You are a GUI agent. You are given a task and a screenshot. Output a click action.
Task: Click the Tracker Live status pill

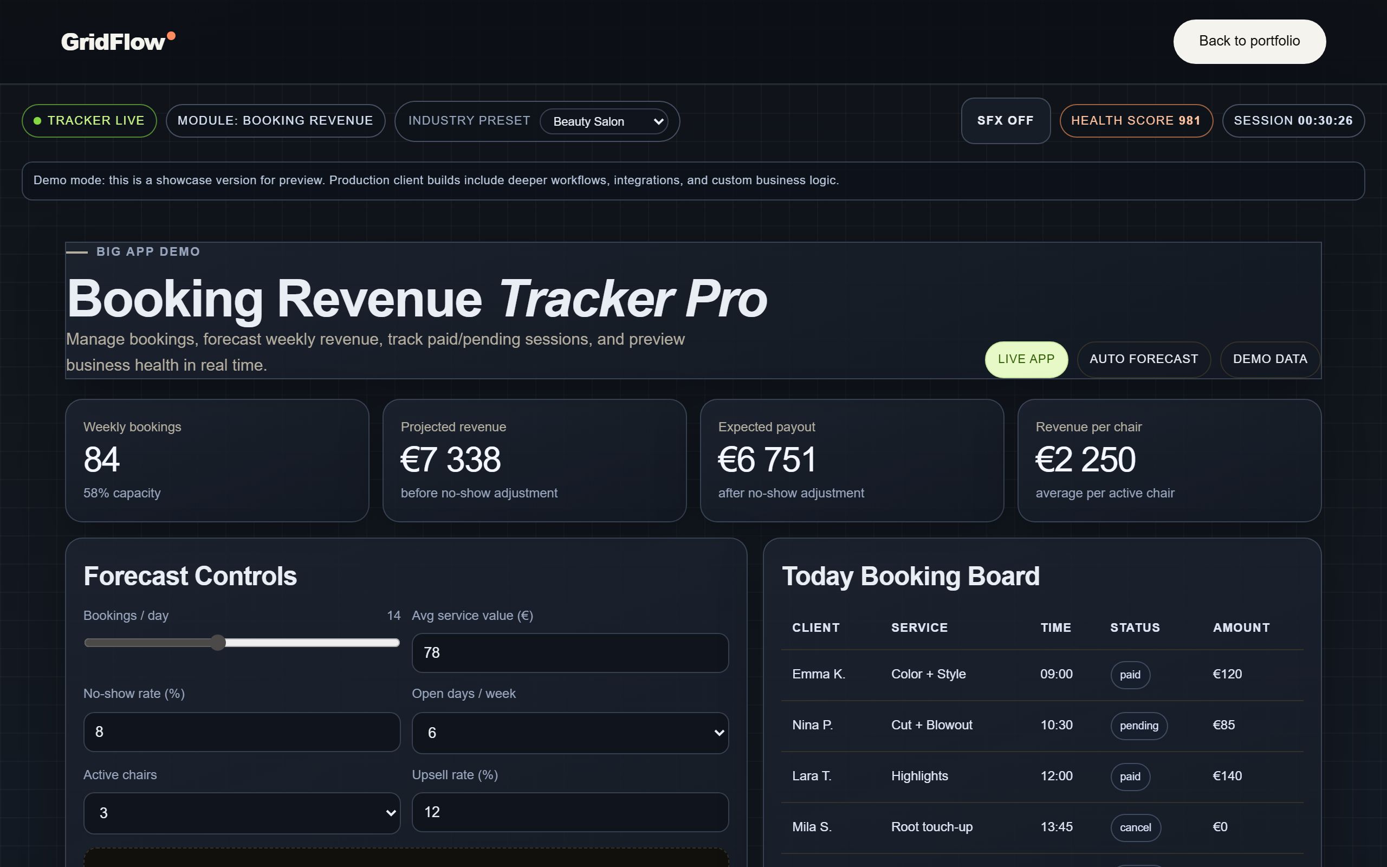point(89,120)
